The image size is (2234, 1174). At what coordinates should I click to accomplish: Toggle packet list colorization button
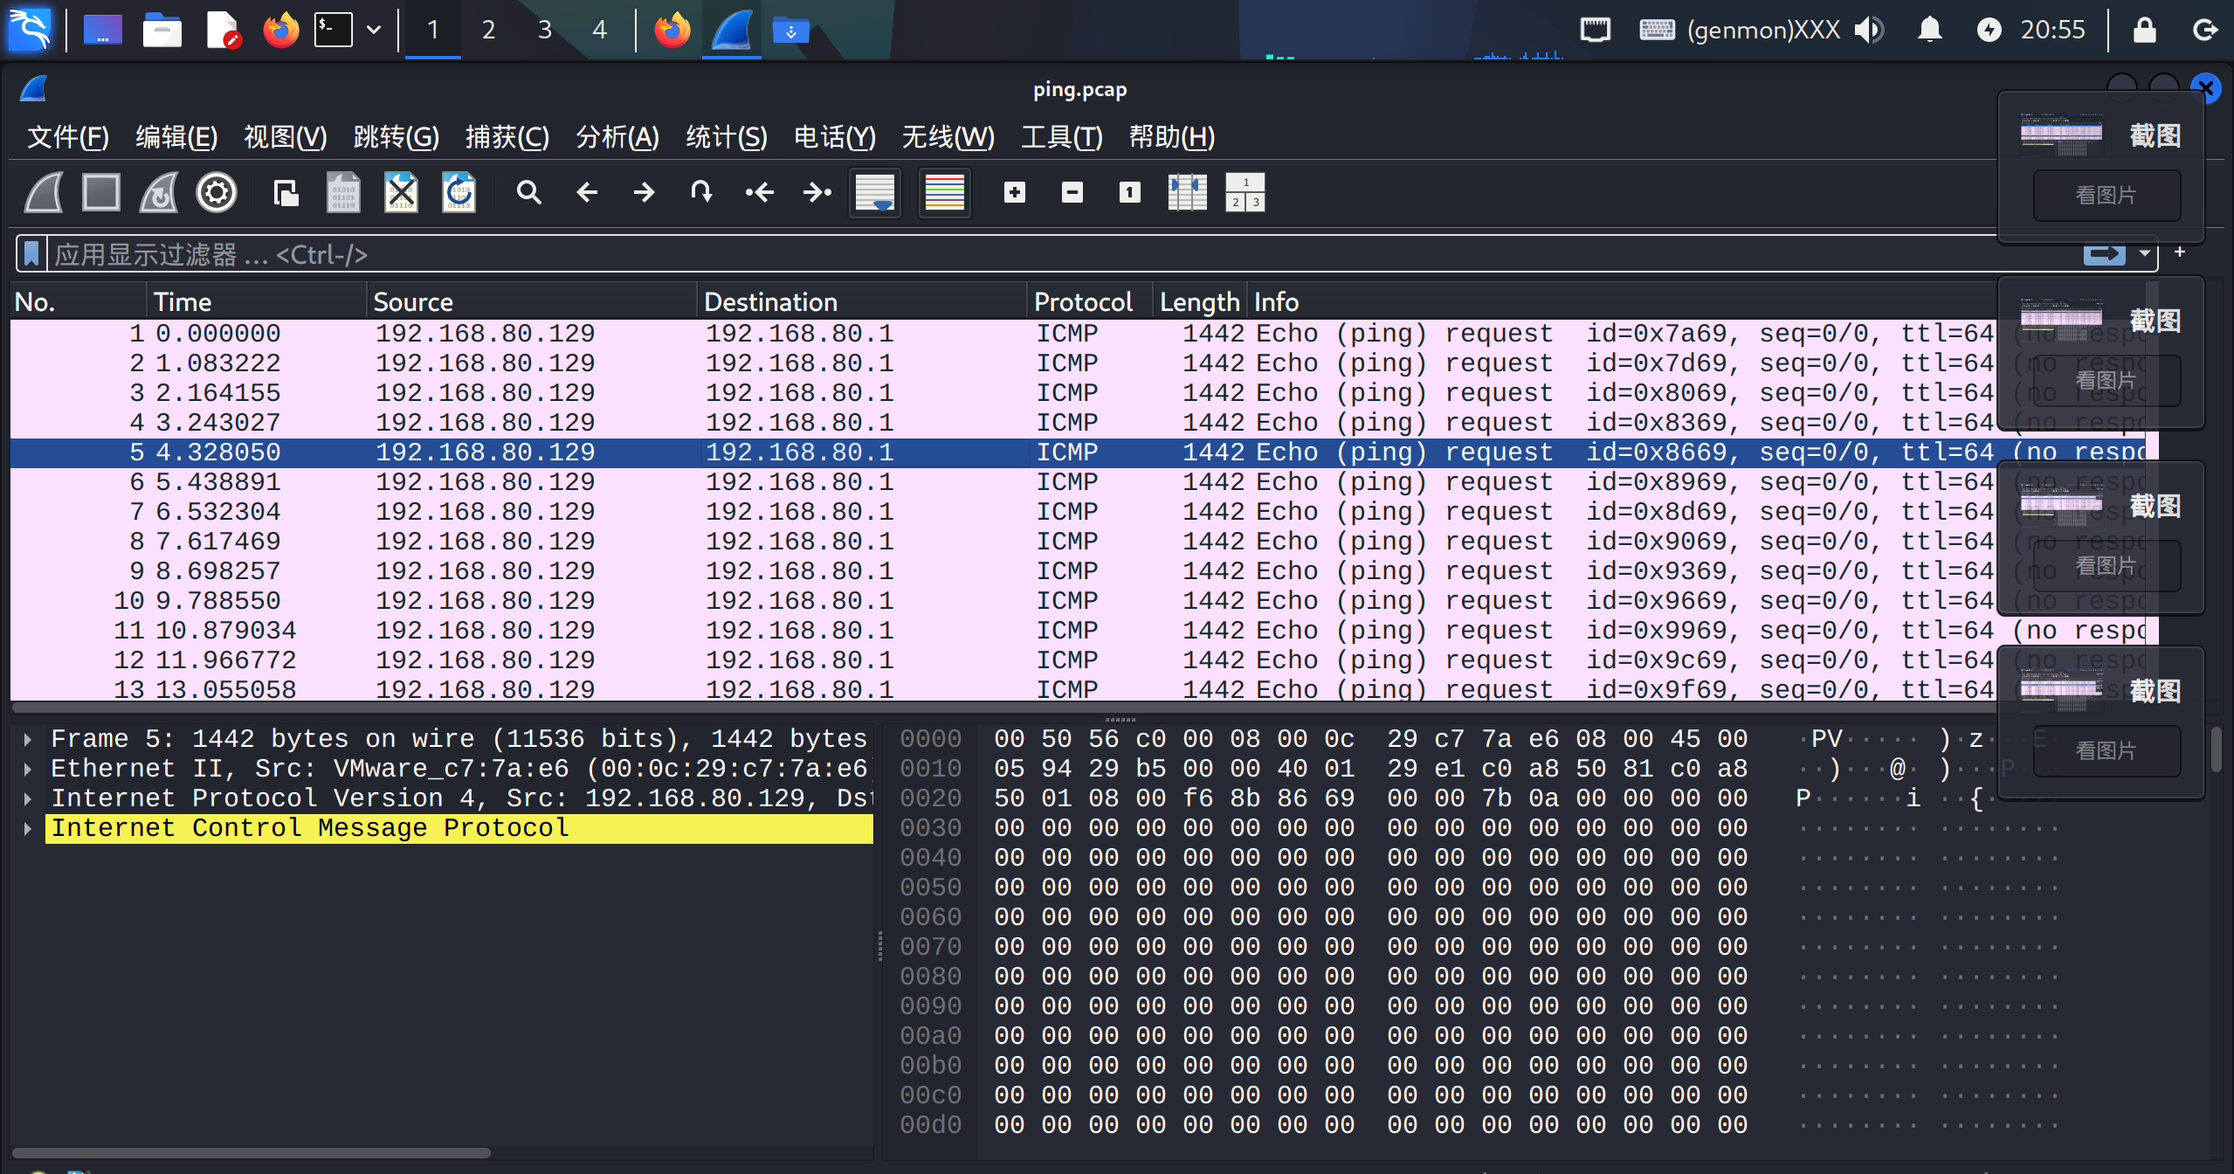944,192
